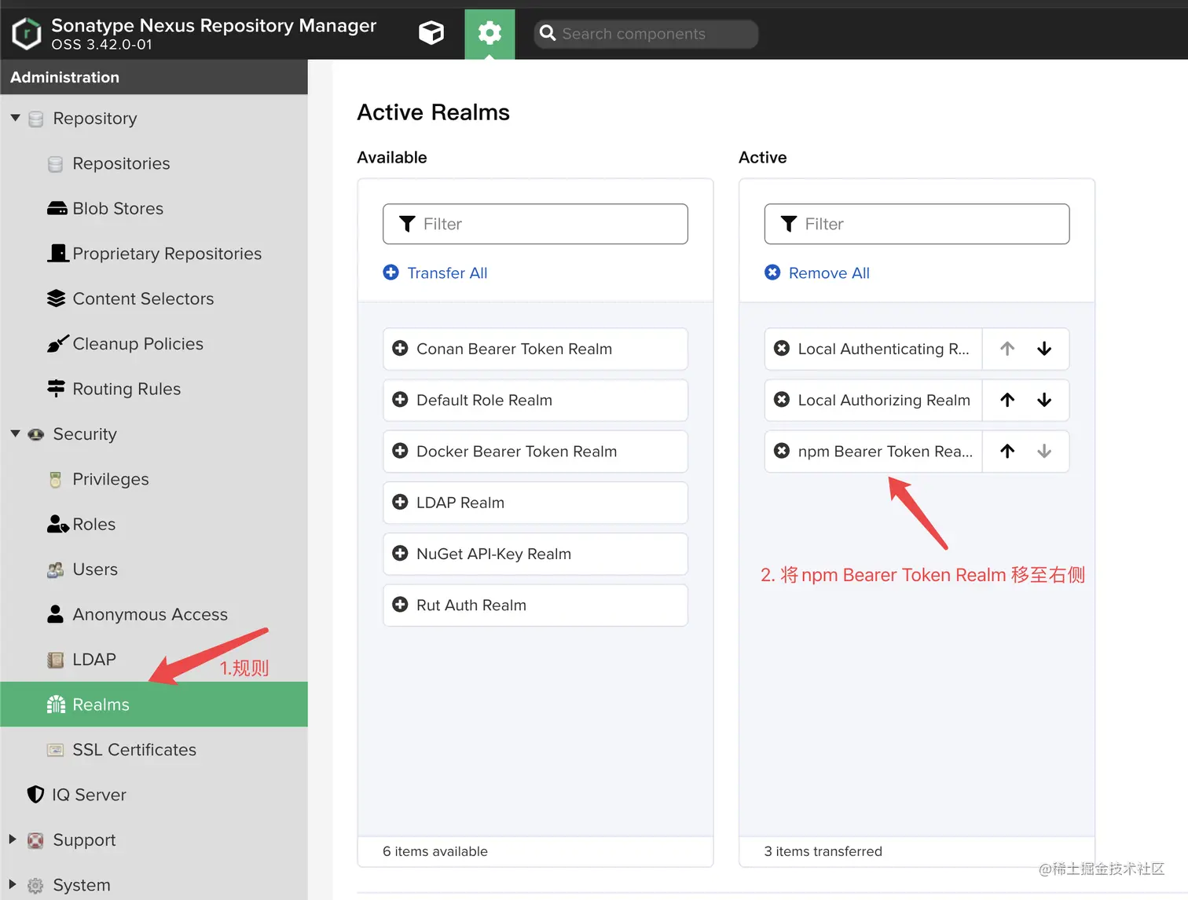This screenshot has height=900, width=1188.
Task: Move Local Authorizing Realm down
Action: 1044,400
